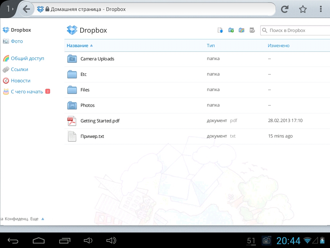Click the Show deleted files icon in the toolbar
330x248 pixels.
[252, 30]
